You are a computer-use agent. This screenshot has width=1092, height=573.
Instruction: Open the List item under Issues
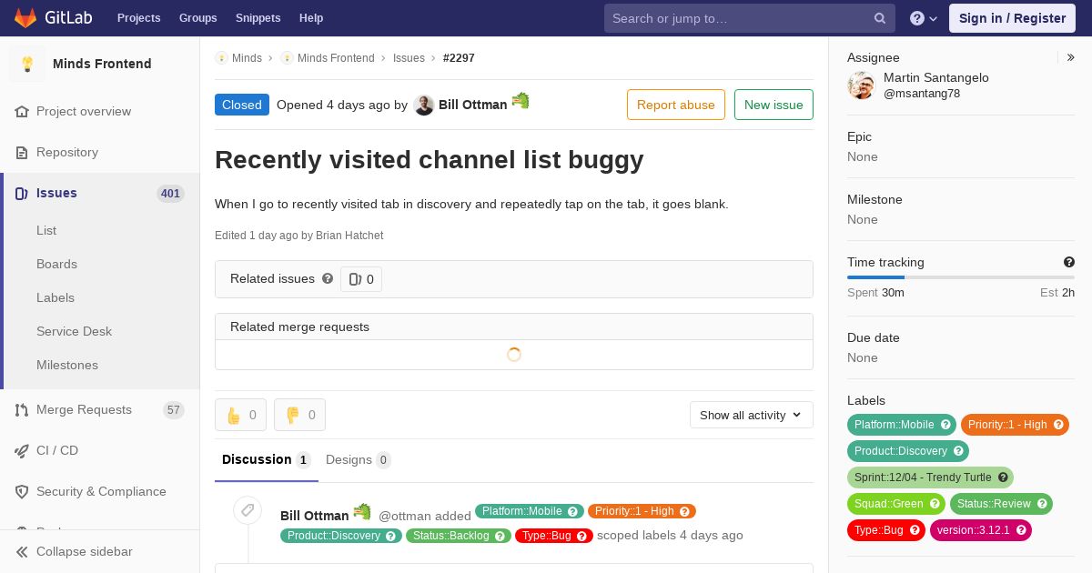tap(46, 231)
